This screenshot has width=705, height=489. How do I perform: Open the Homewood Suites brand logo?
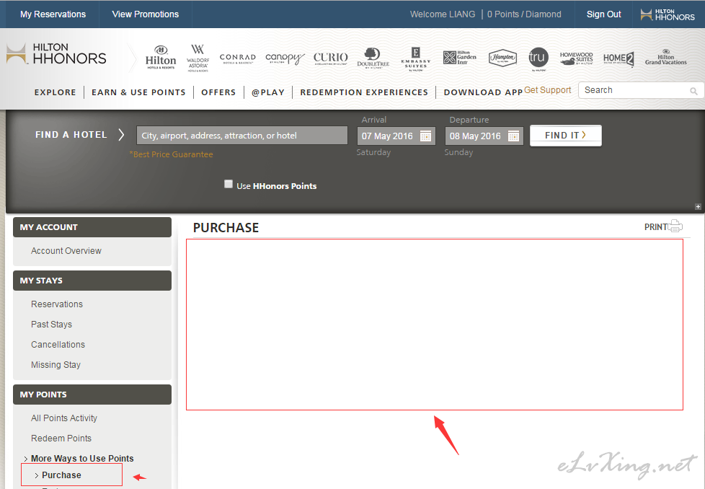(x=576, y=58)
